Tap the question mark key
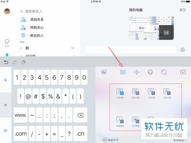 click(69, 133)
